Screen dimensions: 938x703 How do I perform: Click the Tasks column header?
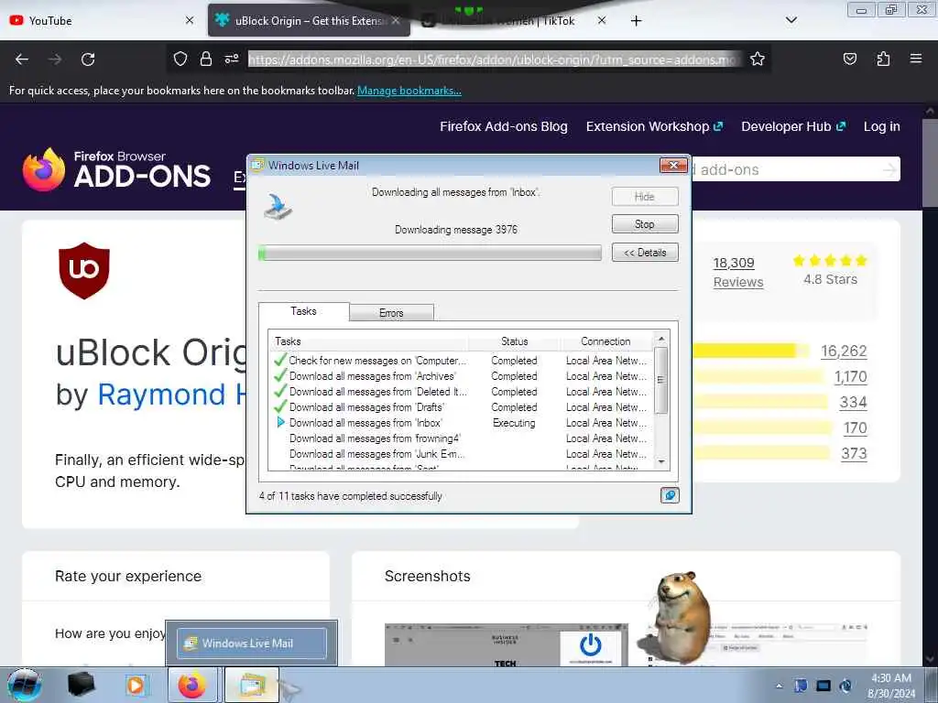[x=368, y=341]
